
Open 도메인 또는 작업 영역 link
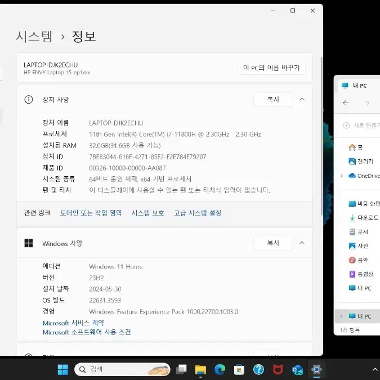[91, 213]
